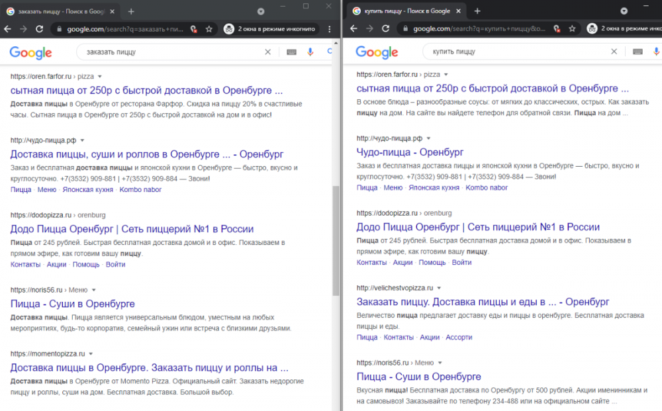662x411 pixels.
Task: Go back using the right window's back arrow
Action: tap(353, 28)
